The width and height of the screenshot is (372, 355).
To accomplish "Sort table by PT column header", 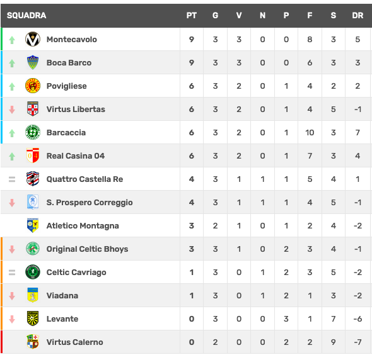I will 192,15.
